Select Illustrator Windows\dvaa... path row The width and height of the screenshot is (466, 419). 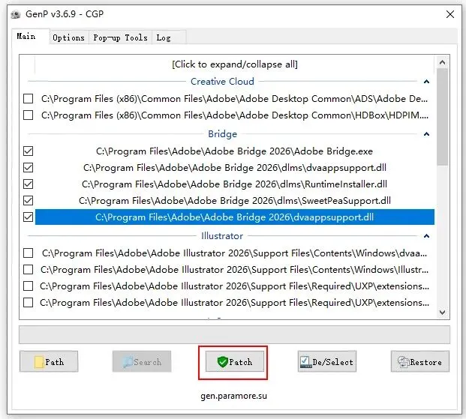click(x=234, y=253)
